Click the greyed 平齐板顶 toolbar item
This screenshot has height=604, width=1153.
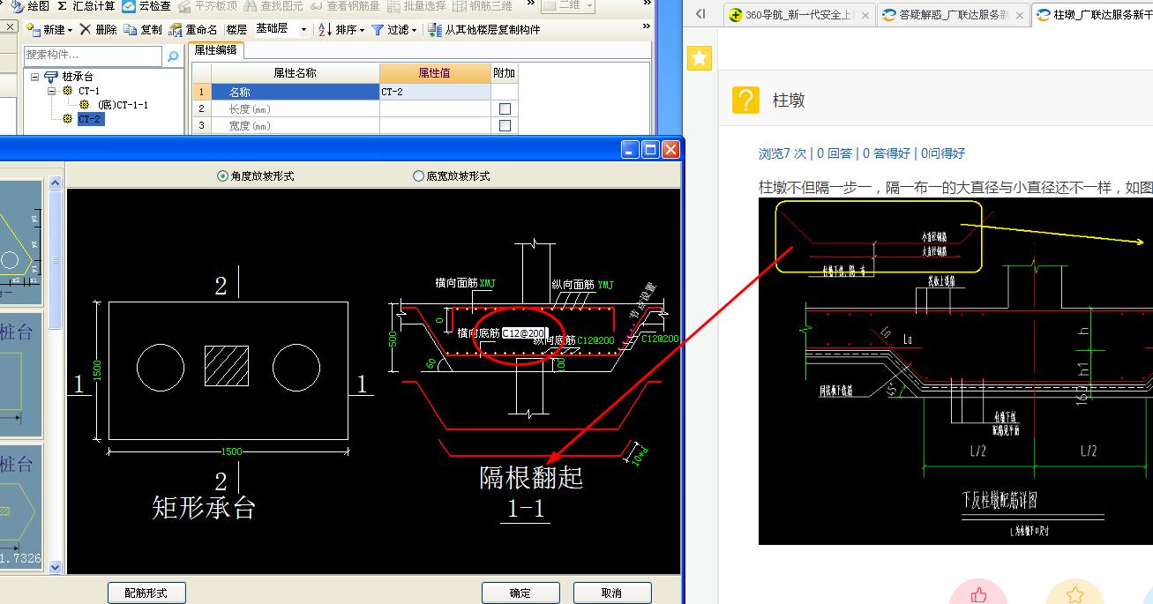tap(207, 6)
